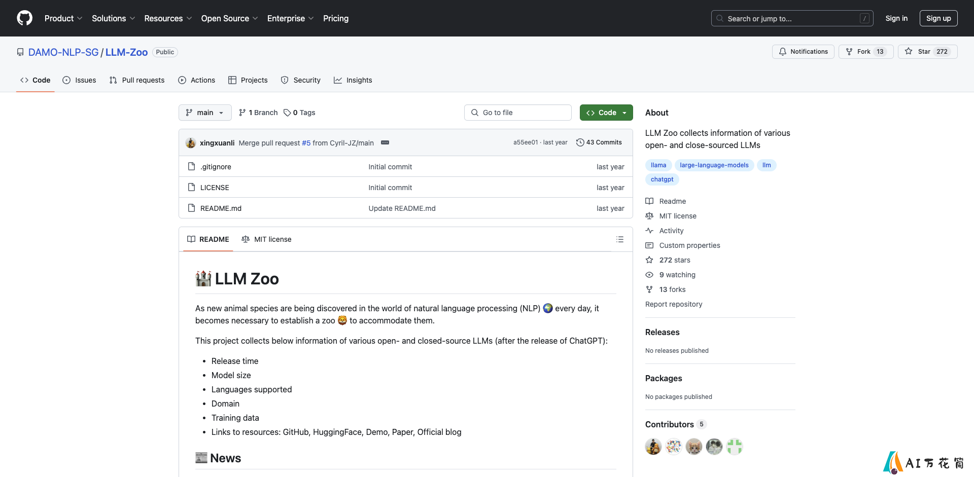The image size is (974, 477).
Task: Star the LLM-Zoo repository
Action: click(x=927, y=52)
